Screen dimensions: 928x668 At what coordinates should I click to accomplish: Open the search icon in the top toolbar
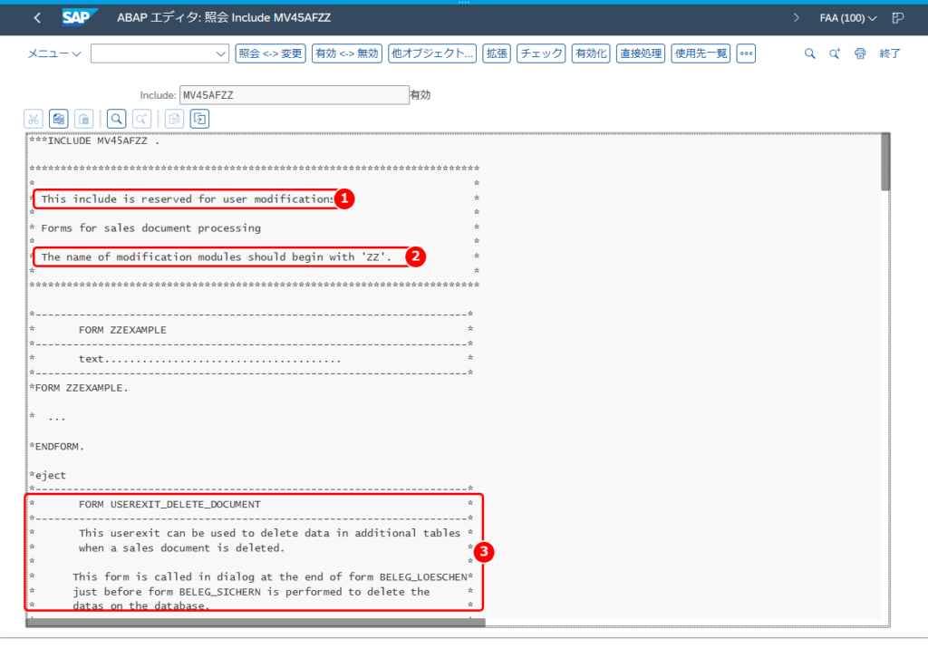point(809,53)
